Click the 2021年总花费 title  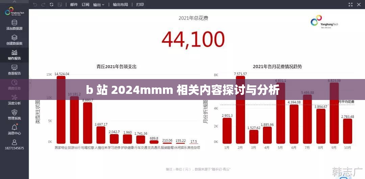193,18
